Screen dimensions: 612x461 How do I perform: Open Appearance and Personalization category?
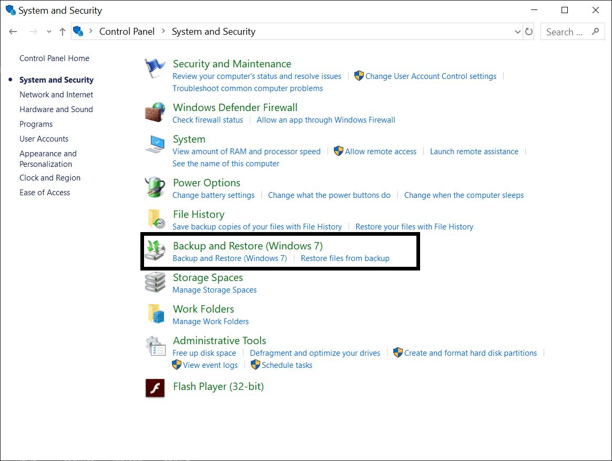tap(48, 158)
